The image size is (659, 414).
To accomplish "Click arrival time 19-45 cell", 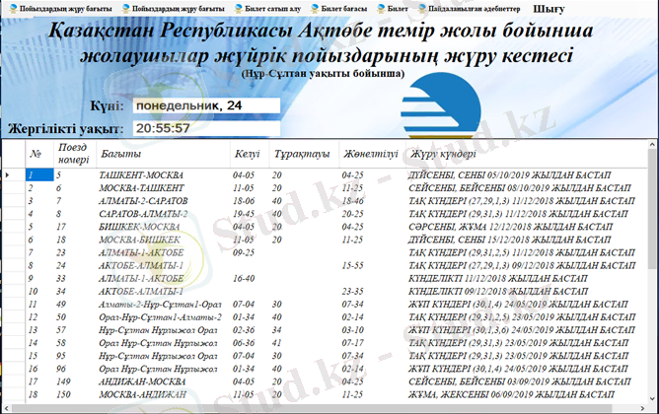I will 250,214.
